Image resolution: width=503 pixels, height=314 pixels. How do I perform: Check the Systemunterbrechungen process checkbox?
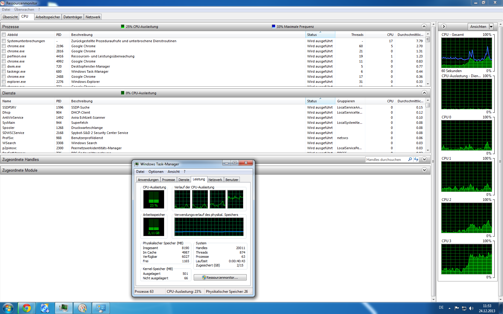4,41
